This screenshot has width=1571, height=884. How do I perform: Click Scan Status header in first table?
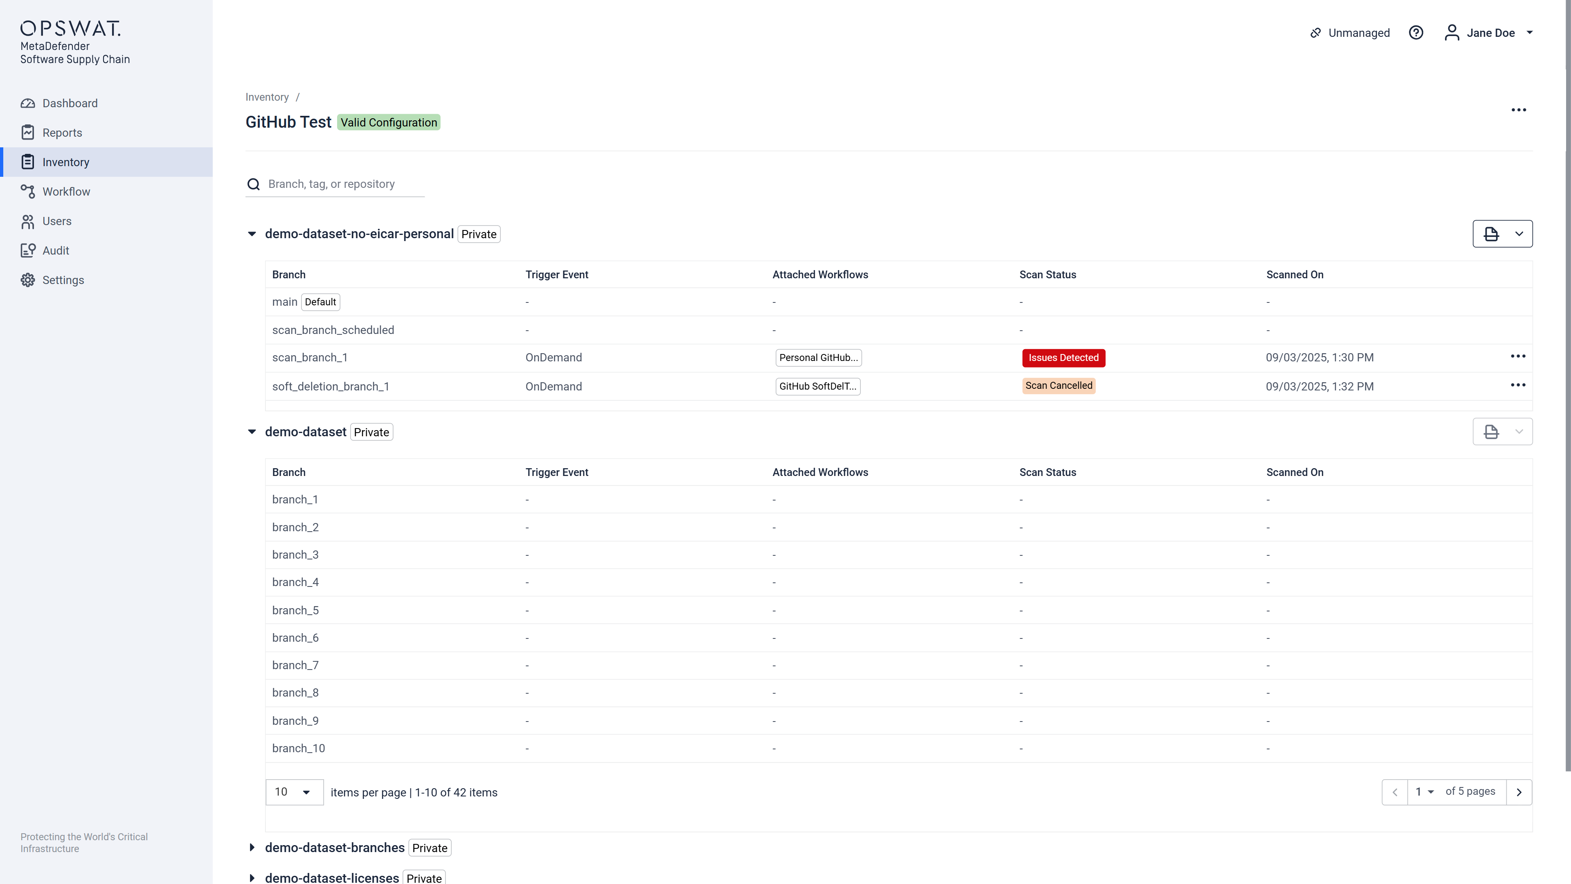pyautogui.click(x=1048, y=275)
